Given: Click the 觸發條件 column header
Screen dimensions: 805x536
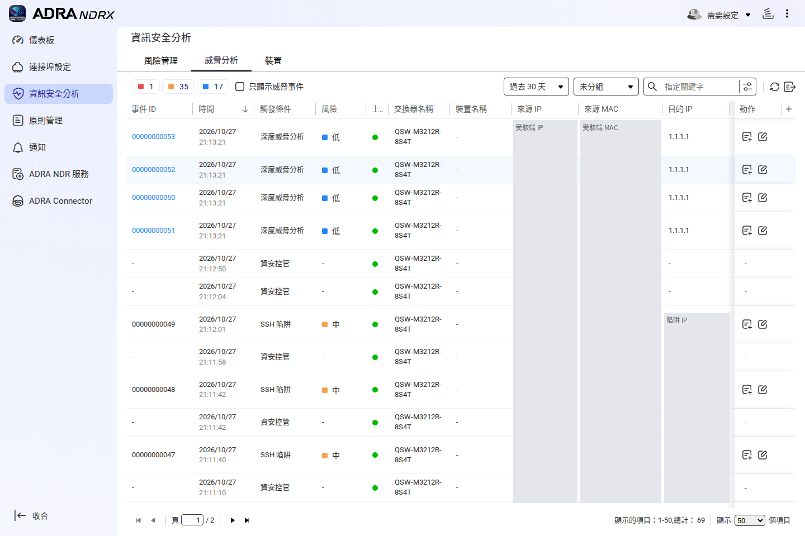Looking at the screenshot, I should [276, 109].
